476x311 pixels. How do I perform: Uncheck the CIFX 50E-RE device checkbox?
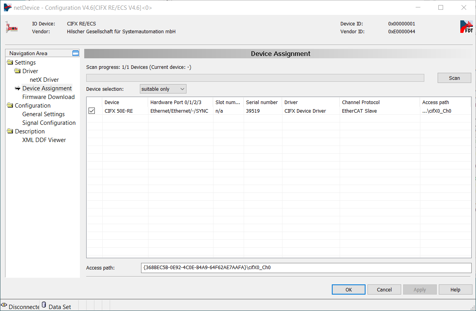click(x=92, y=111)
